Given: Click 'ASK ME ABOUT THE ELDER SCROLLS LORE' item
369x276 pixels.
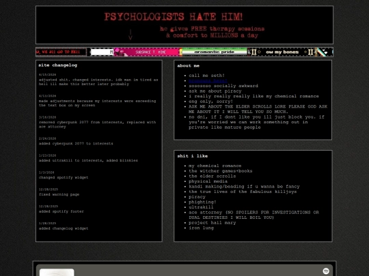Looking at the screenshot, I should (258, 109).
